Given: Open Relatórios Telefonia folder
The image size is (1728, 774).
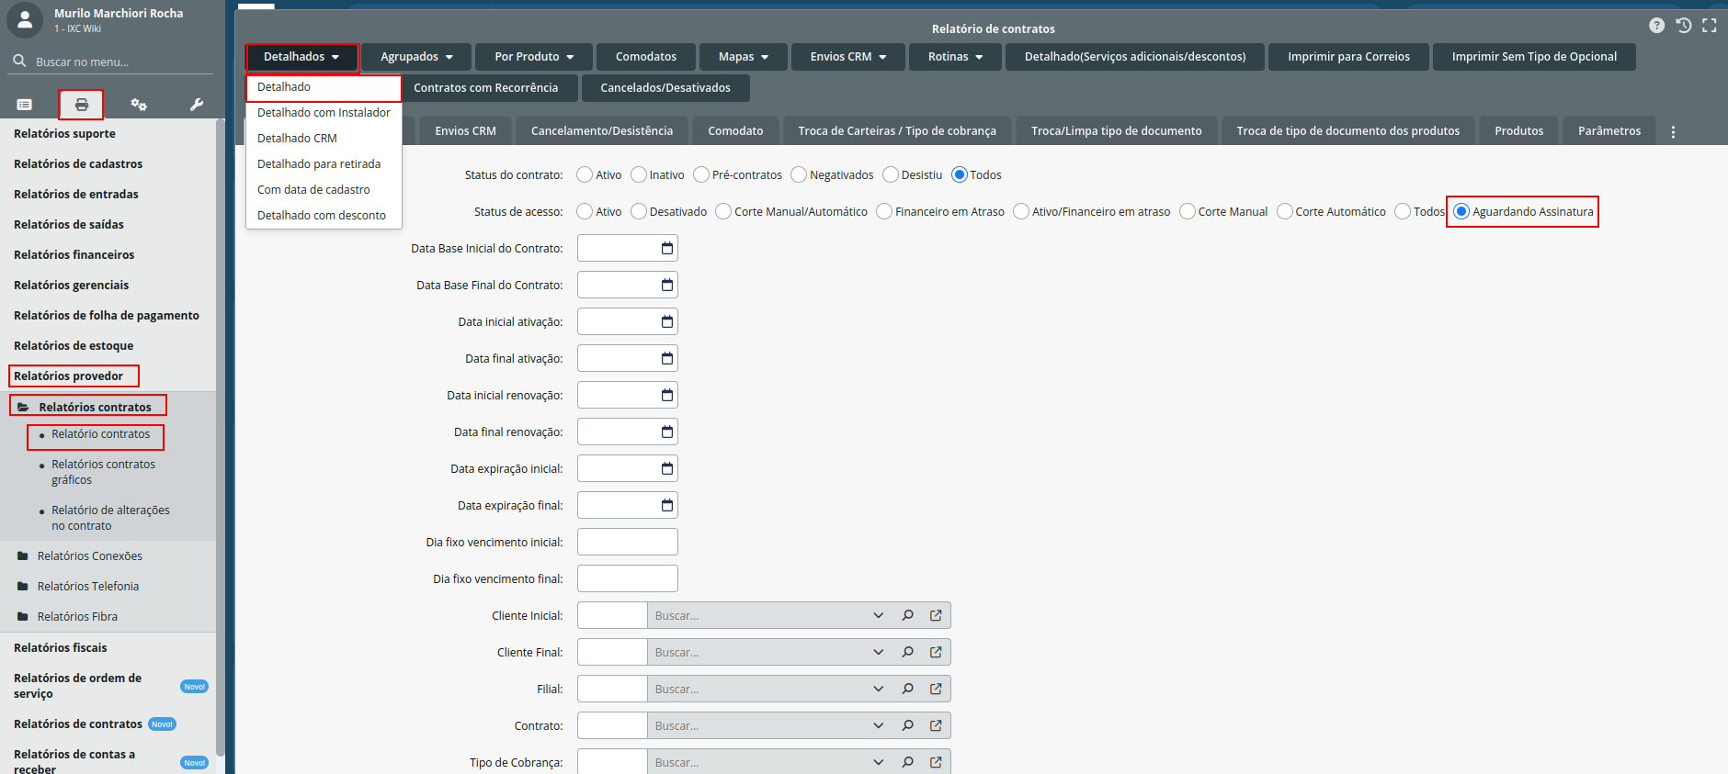Looking at the screenshot, I should pos(88,587).
